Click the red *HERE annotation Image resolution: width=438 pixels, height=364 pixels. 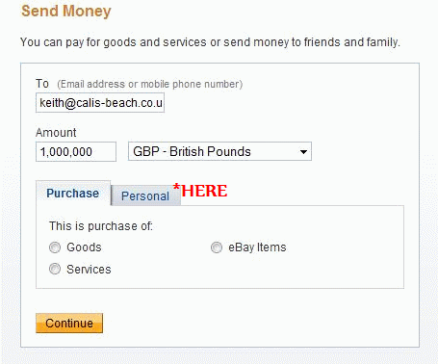(200, 190)
